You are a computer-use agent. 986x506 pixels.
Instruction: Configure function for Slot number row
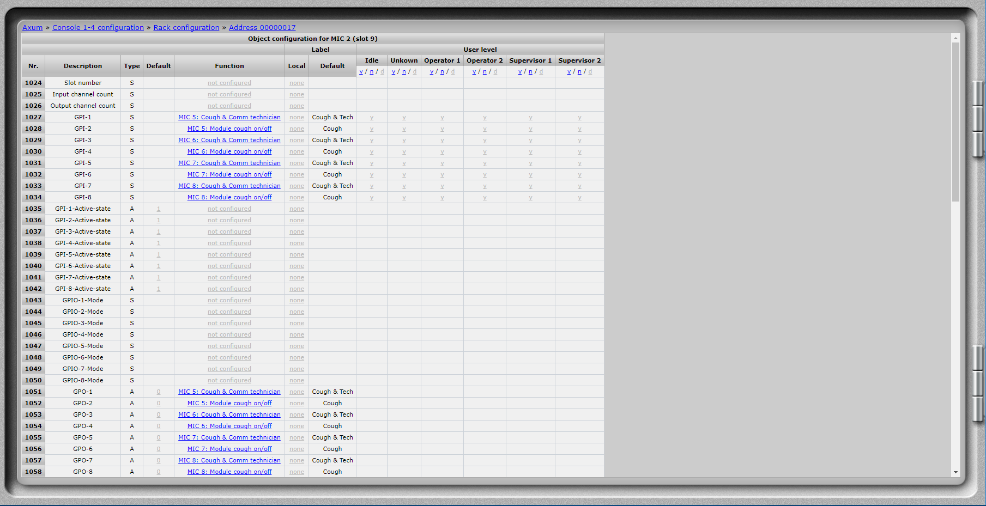click(x=229, y=83)
